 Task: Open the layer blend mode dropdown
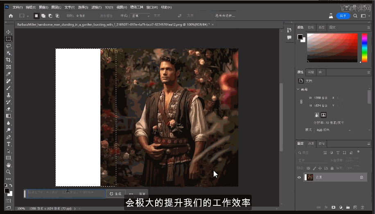[312, 160]
